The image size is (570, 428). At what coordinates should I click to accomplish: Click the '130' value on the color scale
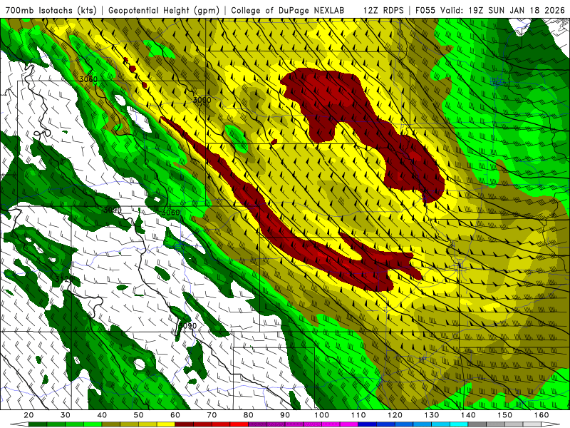click(x=432, y=415)
